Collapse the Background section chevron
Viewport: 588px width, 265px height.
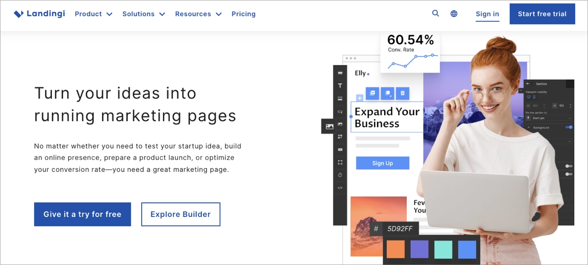pyautogui.click(x=528, y=127)
